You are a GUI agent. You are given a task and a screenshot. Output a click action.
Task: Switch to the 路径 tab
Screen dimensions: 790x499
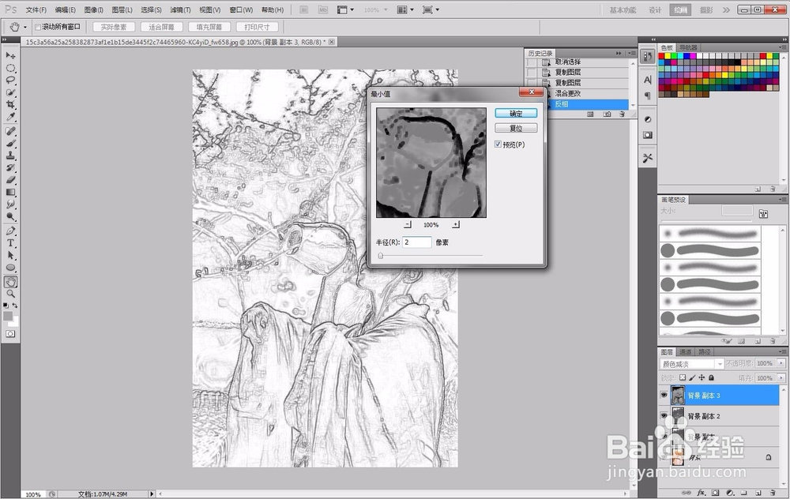click(x=705, y=351)
